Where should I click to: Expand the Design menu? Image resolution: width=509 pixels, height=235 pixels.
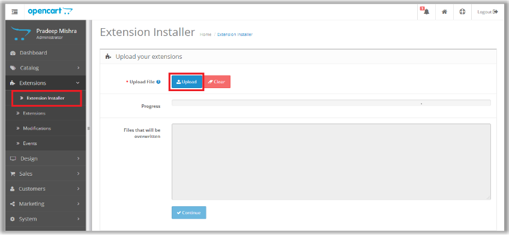coord(46,158)
